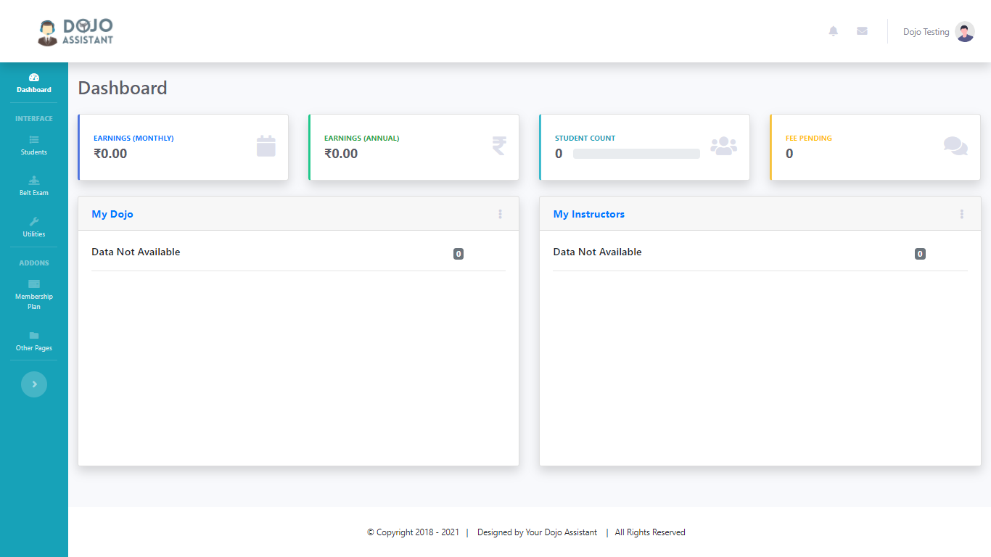
Task: Open Students in the sidebar
Action: [34, 145]
